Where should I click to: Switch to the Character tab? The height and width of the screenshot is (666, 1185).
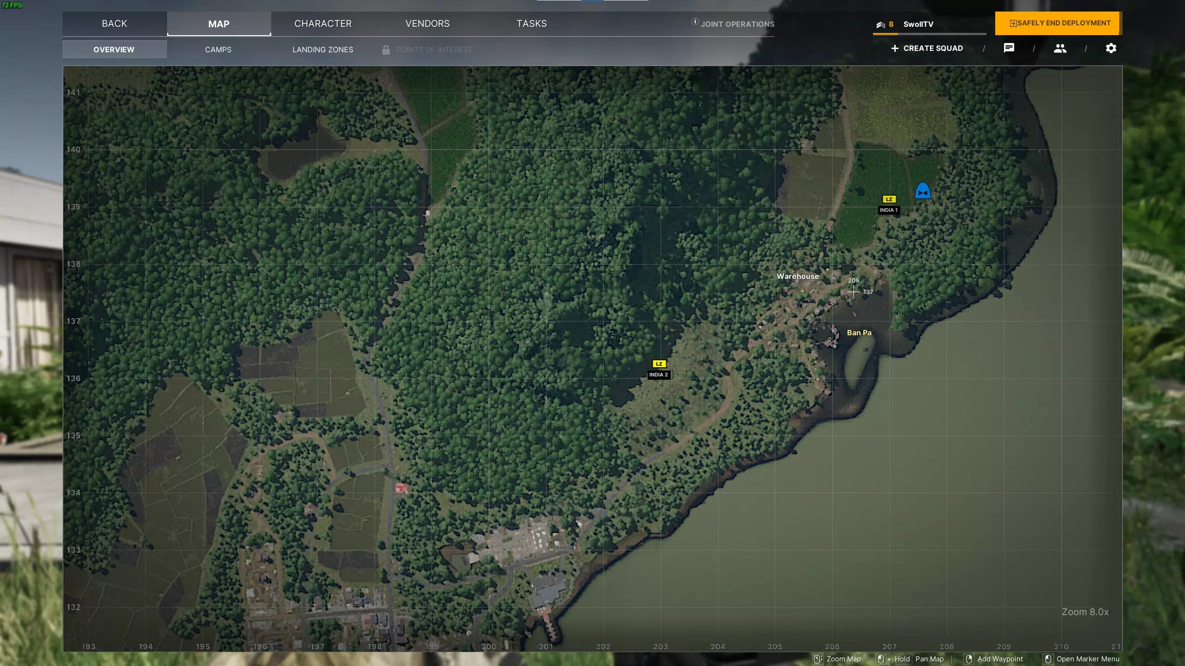click(323, 24)
